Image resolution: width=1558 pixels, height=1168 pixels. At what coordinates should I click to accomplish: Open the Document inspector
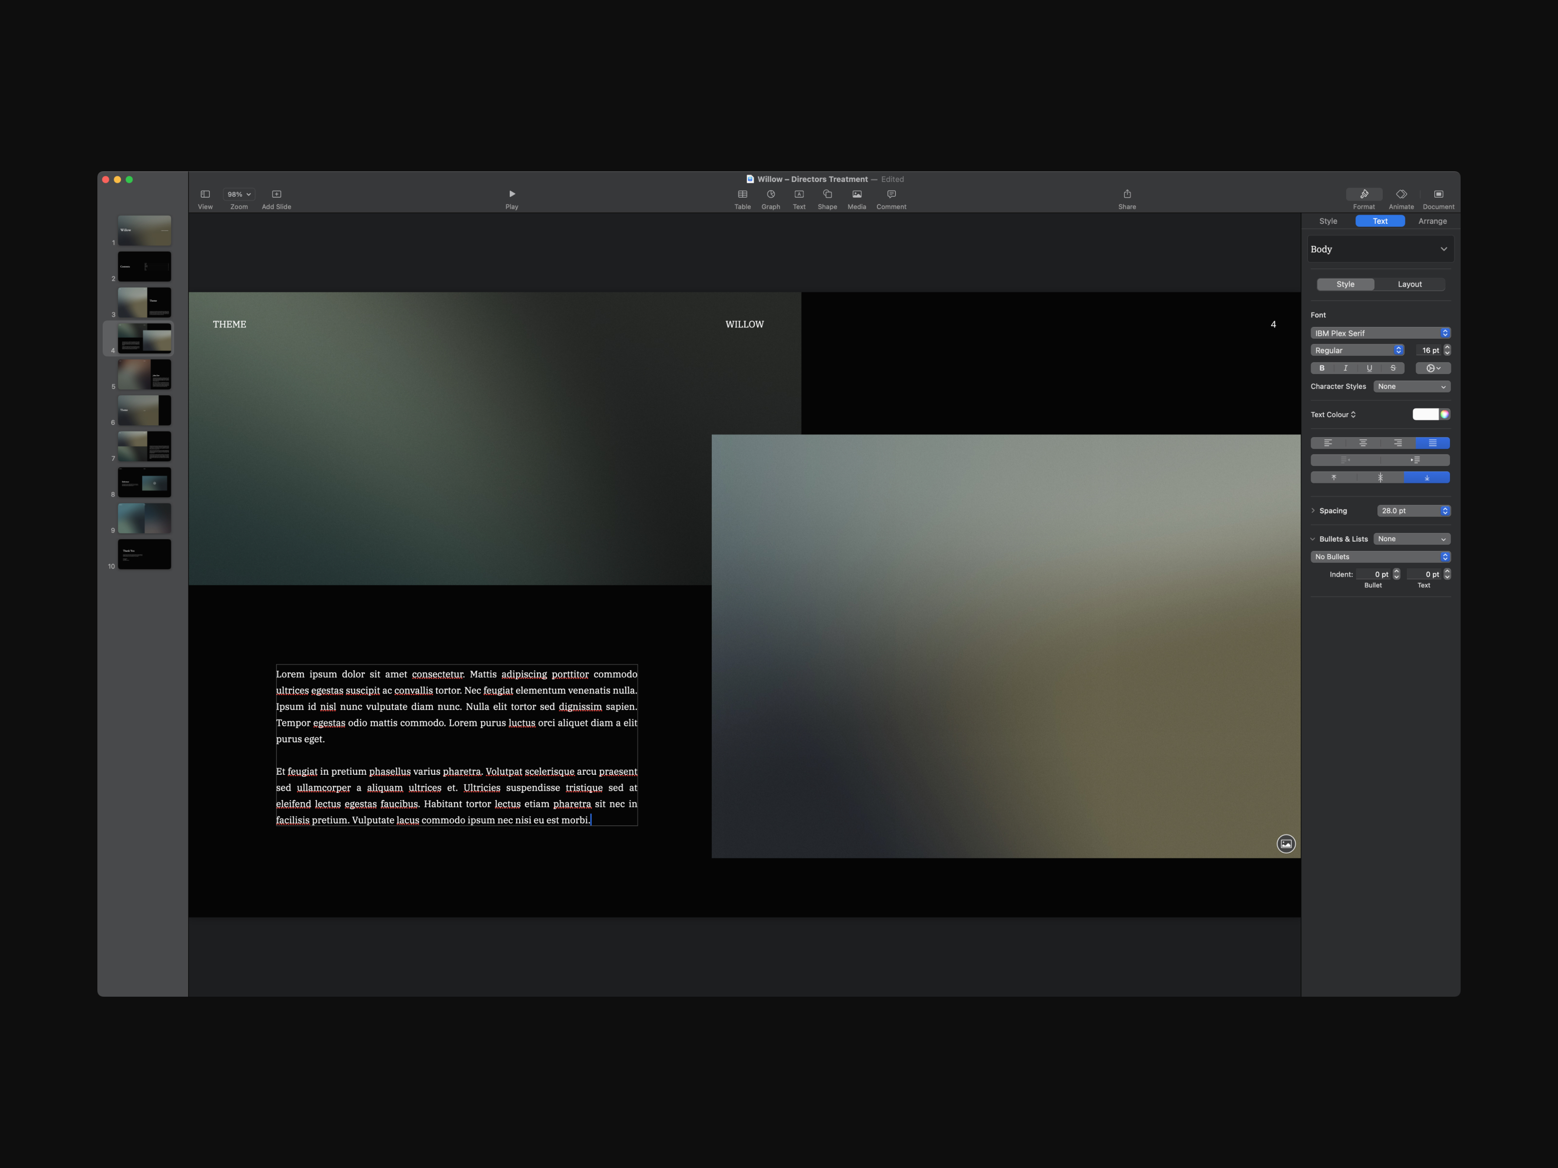tap(1438, 194)
